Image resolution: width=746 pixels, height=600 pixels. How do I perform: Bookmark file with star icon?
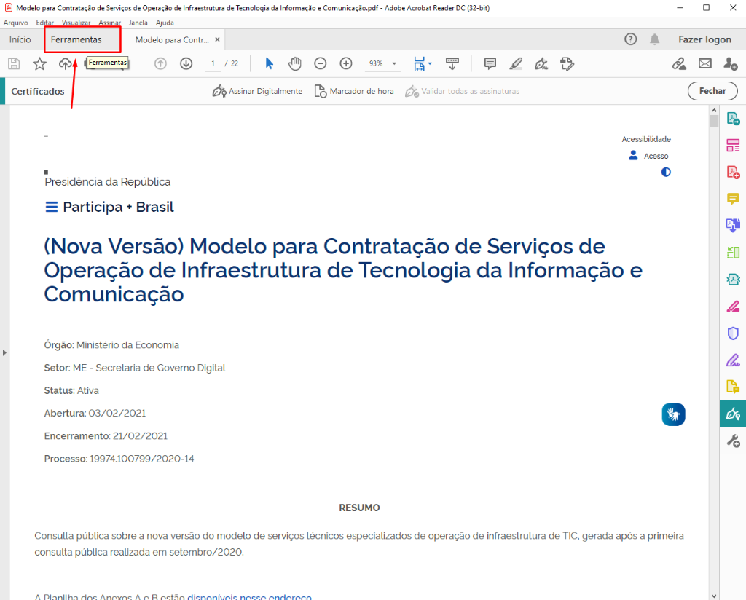(x=39, y=64)
